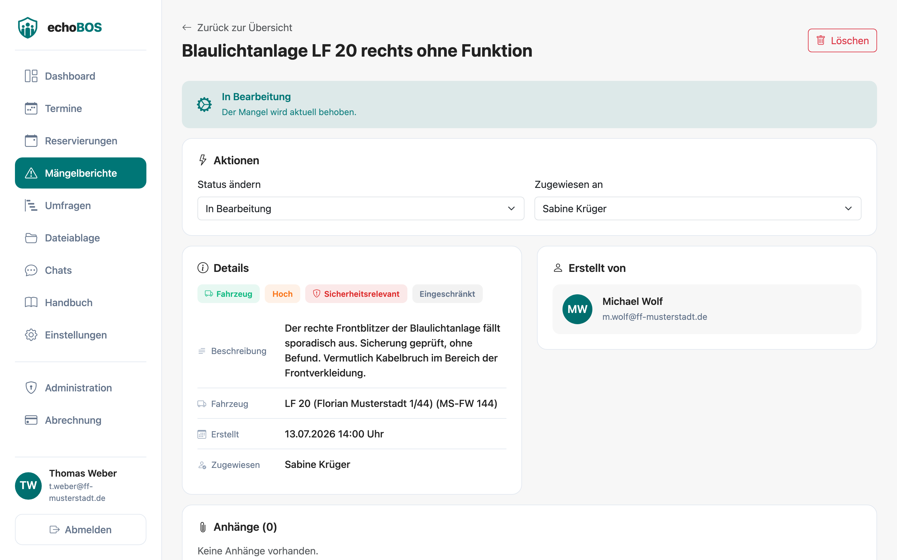Viewport: 897px width, 560px height.
Task: Click the In Bearbeitung gear status icon
Action: (x=204, y=105)
